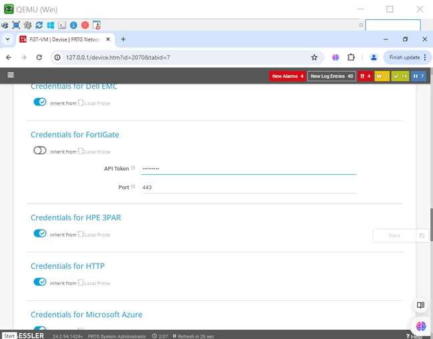Open the tab search dropdown chevron

(x=8, y=39)
